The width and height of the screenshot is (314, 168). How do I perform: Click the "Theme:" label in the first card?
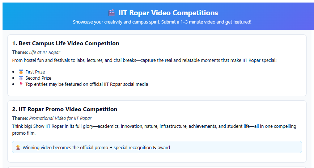point(20,52)
